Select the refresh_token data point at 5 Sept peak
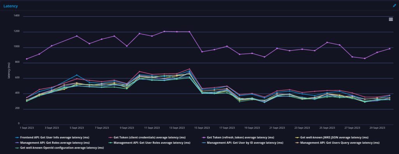 77,36
